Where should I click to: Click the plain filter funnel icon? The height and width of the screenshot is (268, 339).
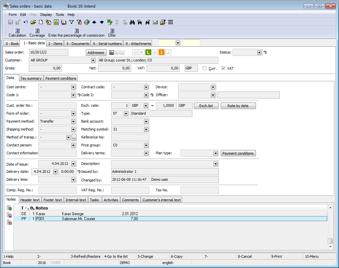point(72,22)
